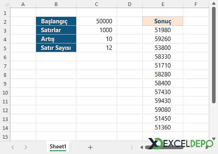Select result cell 51710
Viewport: 218px width, 154px height.
(163, 66)
